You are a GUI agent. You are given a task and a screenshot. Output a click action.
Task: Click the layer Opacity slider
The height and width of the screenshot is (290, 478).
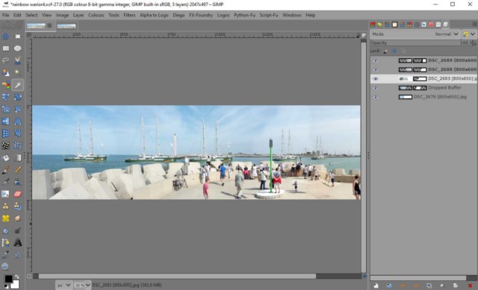coord(423,43)
